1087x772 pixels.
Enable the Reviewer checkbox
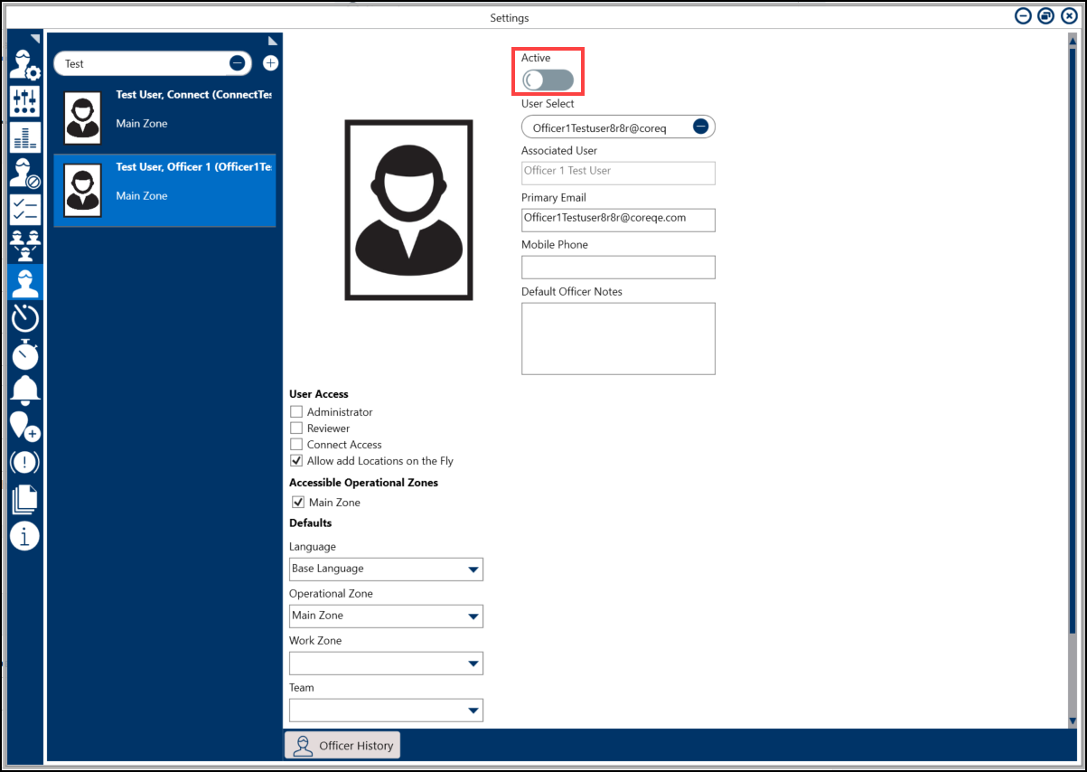(296, 428)
